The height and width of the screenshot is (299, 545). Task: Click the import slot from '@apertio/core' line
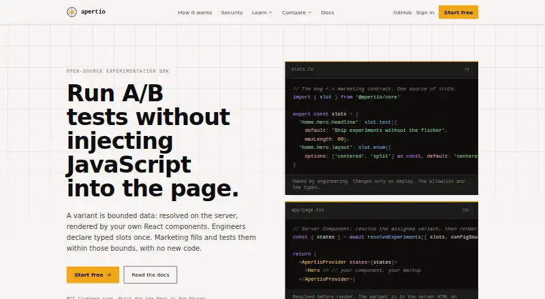pos(346,97)
